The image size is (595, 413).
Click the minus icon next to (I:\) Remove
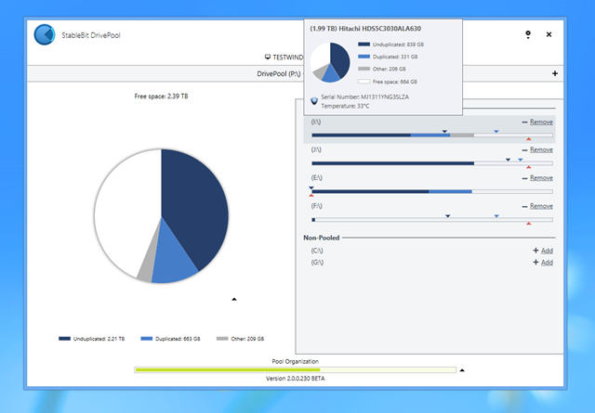[x=524, y=123]
